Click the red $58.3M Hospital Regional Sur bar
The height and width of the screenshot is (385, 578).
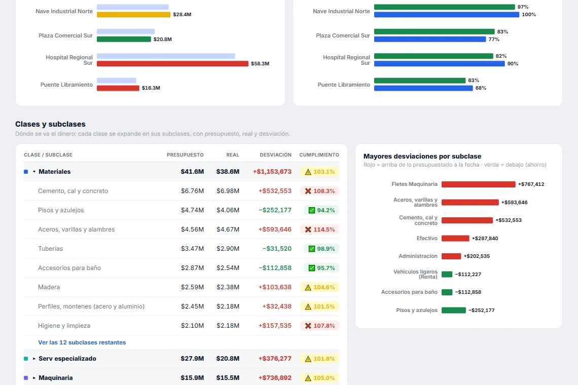[x=172, y=64]
